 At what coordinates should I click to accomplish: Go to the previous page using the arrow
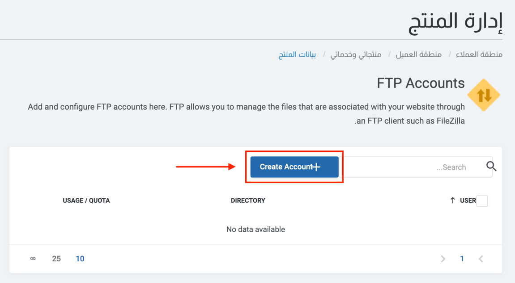point(481,258)
